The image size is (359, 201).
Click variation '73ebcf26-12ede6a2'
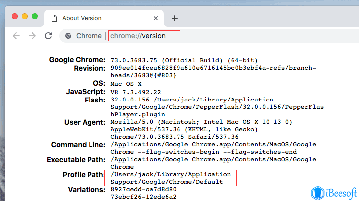[143, 197]
